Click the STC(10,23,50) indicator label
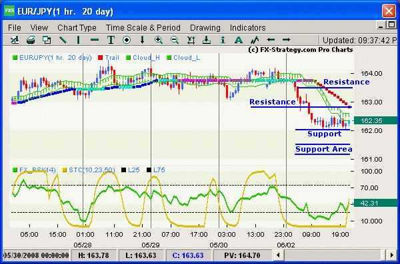This screenshot has height=264, width=400. click(92, 170)
